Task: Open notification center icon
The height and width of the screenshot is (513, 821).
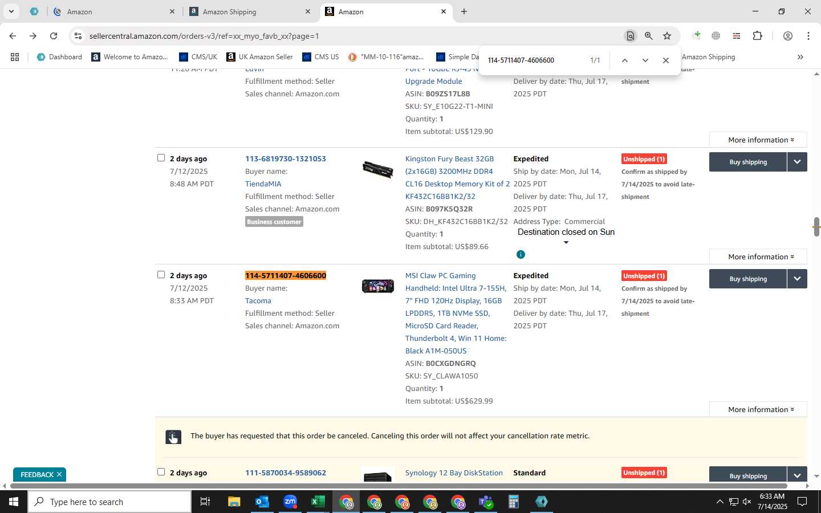Action: coord(802,502)
